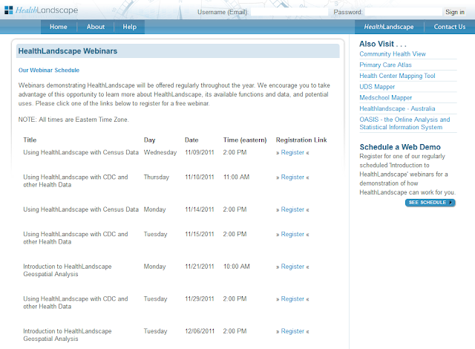Open Medschool Mapper link
The image size is (475, 349).
click(x=386, y=97)
